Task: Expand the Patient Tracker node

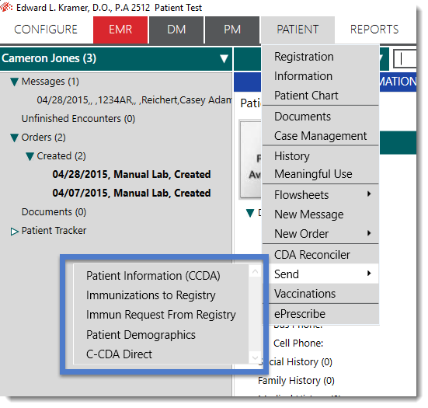Action: [14, 232]
